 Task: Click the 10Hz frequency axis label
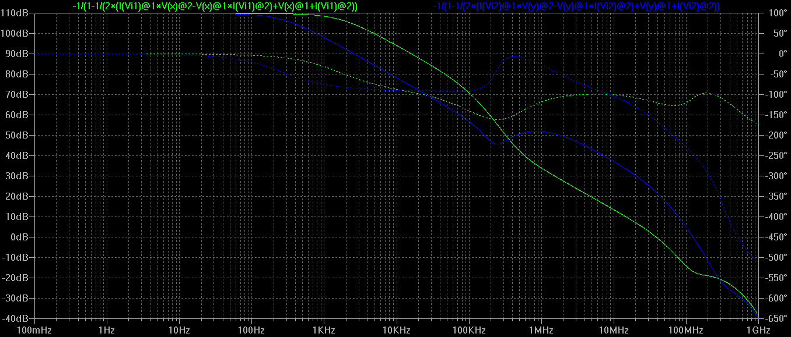(x=179, y=331)
